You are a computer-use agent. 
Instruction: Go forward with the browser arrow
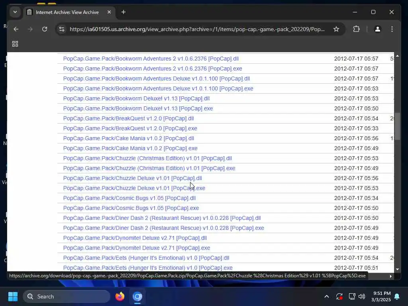(x=30, y=29)
